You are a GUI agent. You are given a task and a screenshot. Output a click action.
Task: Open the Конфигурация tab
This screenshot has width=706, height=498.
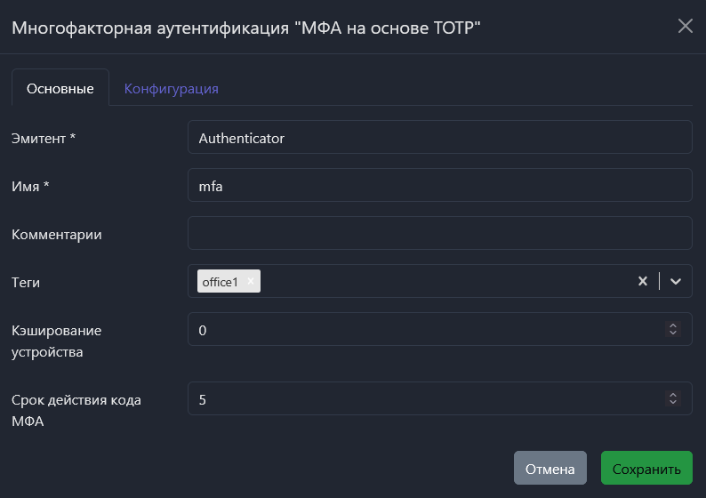pos(171,89)
